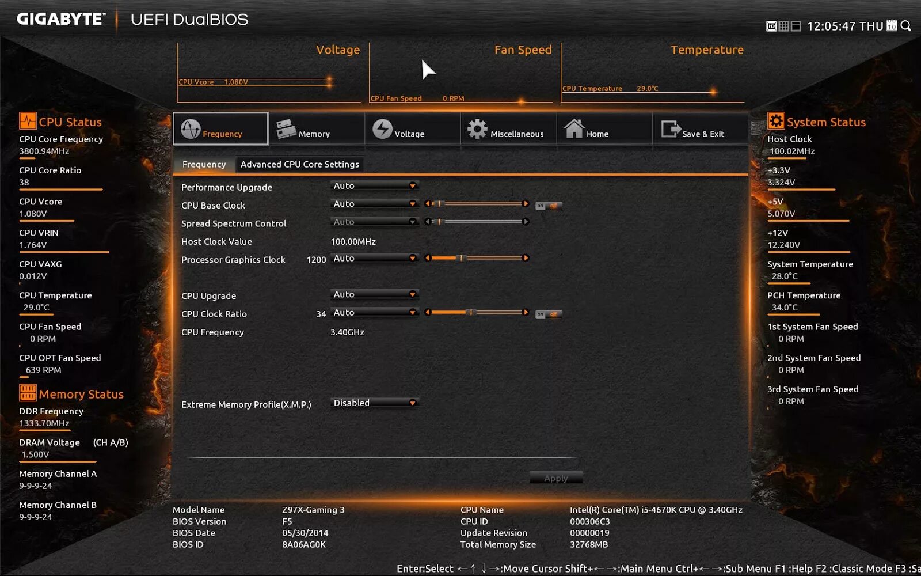Screen dimensions: 921x576
Task: Open the Miscellaneous gear menu
Action: [477, 129]
